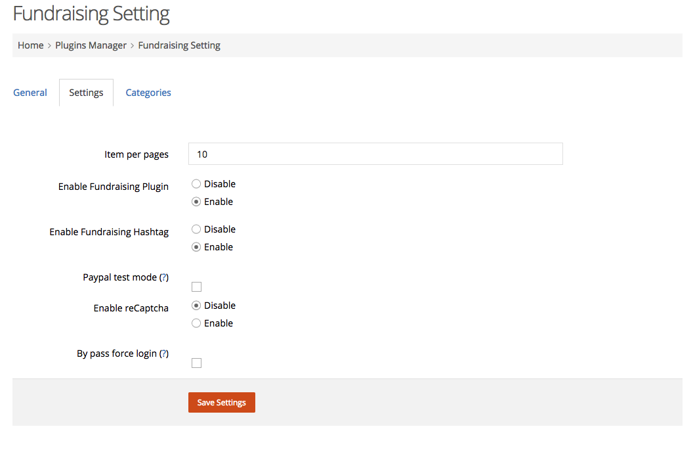This screenshot has height=456, width=695.
Task: Click the Fundraising Setting page heading
Action: pos(91,14)
